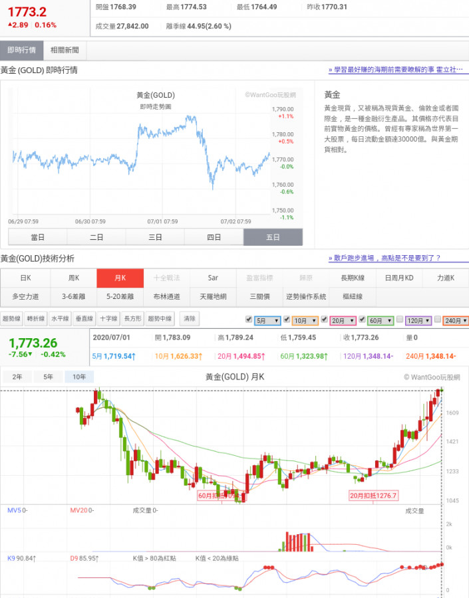Viewport: 469px width, 598px height.
Task: Uncheck the 60月 moving average checkbox
Action: (362, 319)
